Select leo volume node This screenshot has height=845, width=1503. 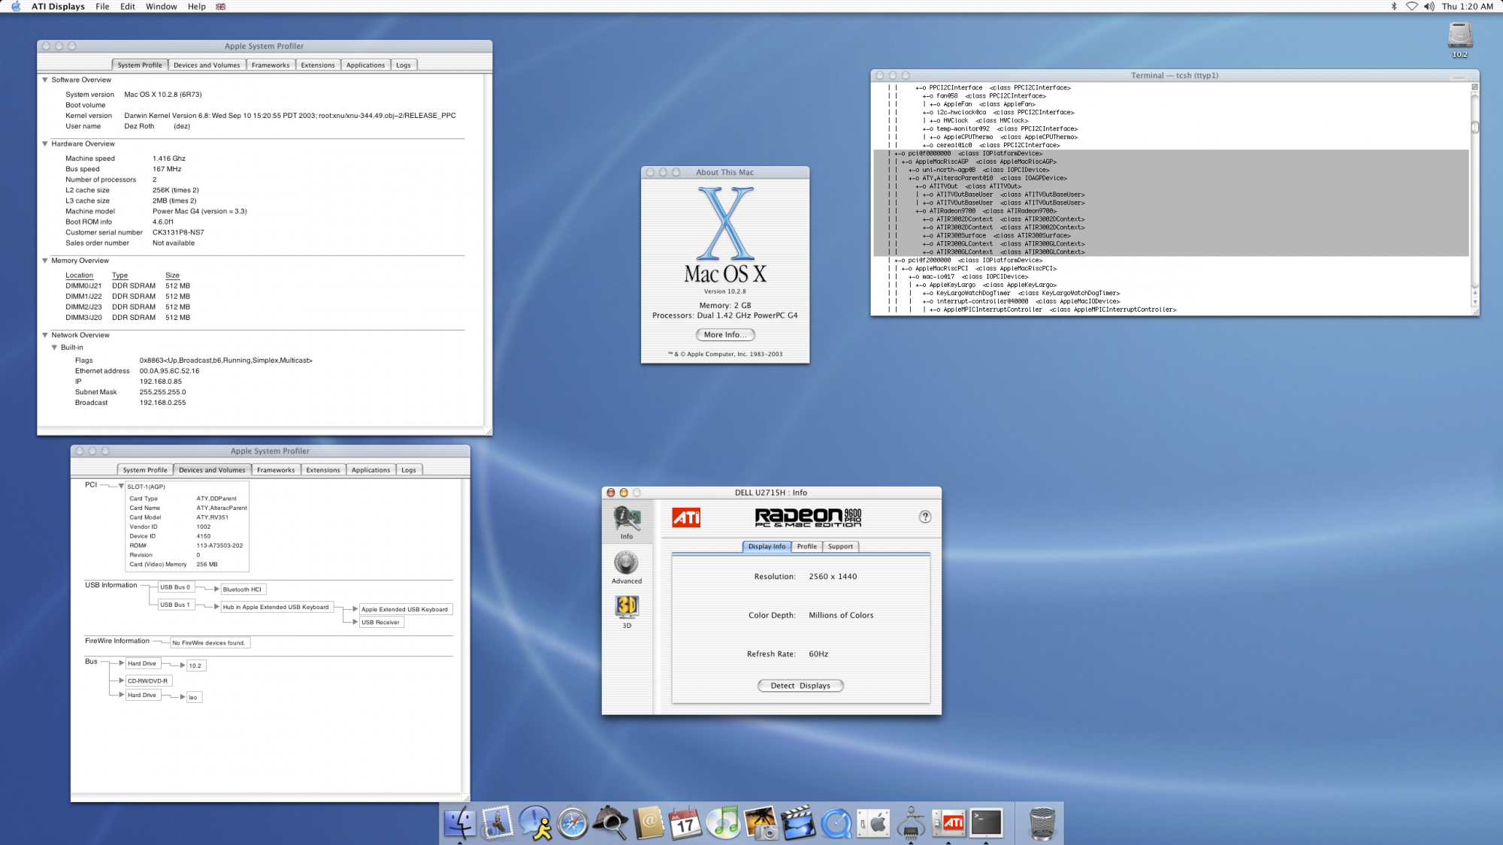coord(193,697)
